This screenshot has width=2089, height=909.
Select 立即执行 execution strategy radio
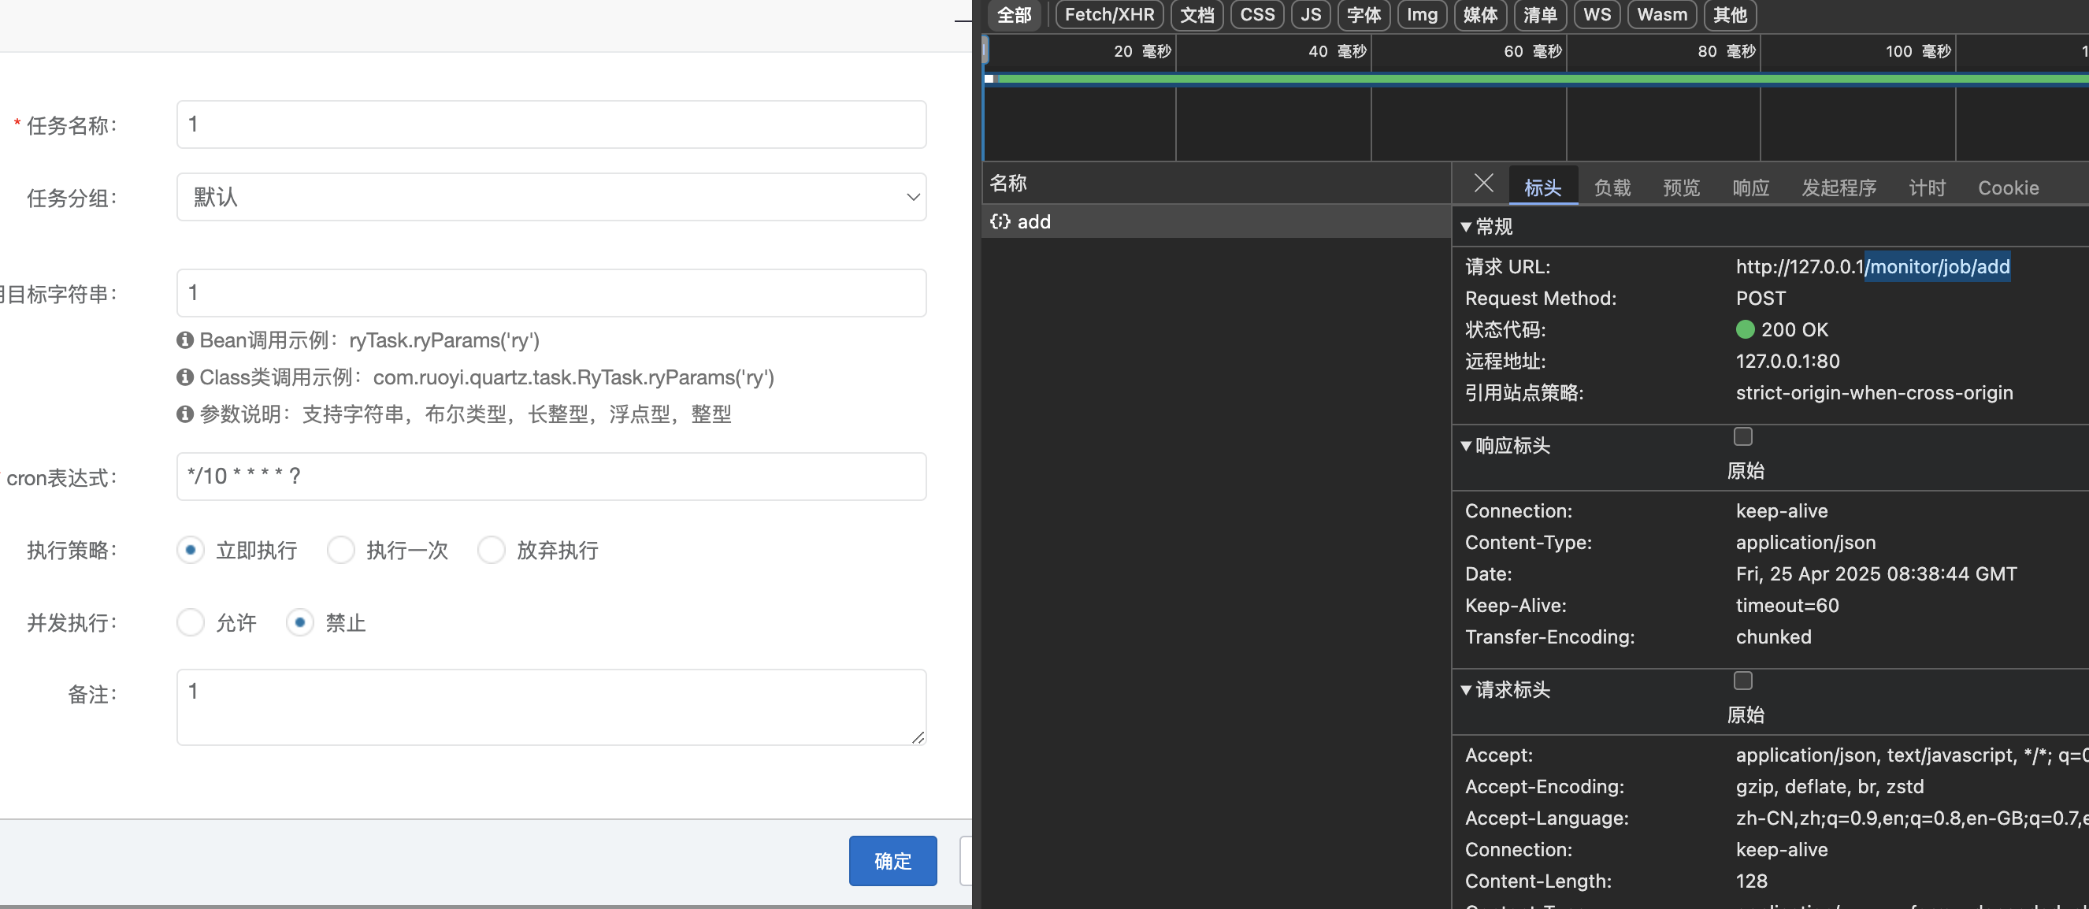(191, 550)
